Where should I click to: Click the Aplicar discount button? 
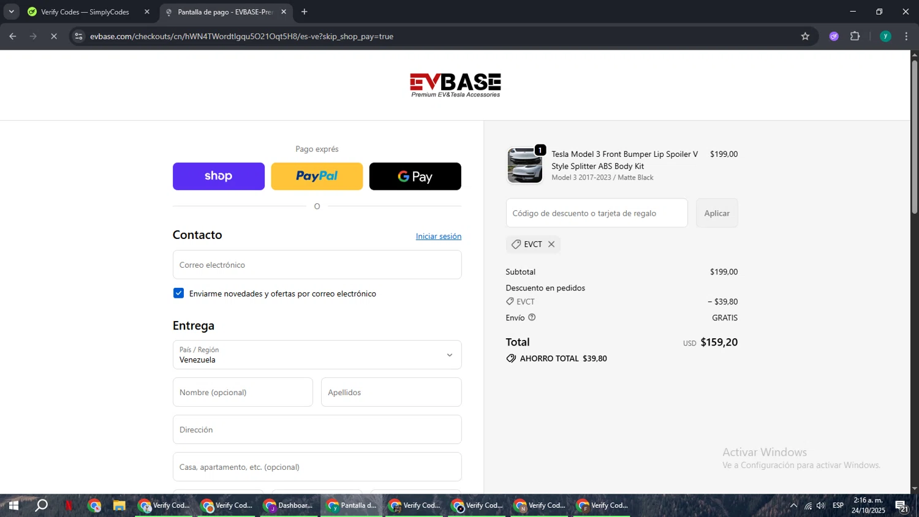tap(717, 213)
